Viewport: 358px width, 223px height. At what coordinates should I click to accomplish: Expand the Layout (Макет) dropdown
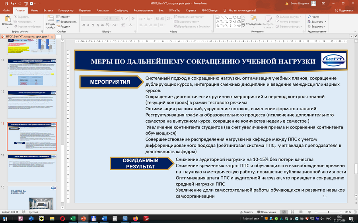click(63, 17)
